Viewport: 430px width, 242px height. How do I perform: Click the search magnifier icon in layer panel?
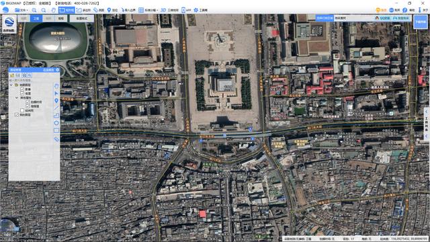point(30,75)
